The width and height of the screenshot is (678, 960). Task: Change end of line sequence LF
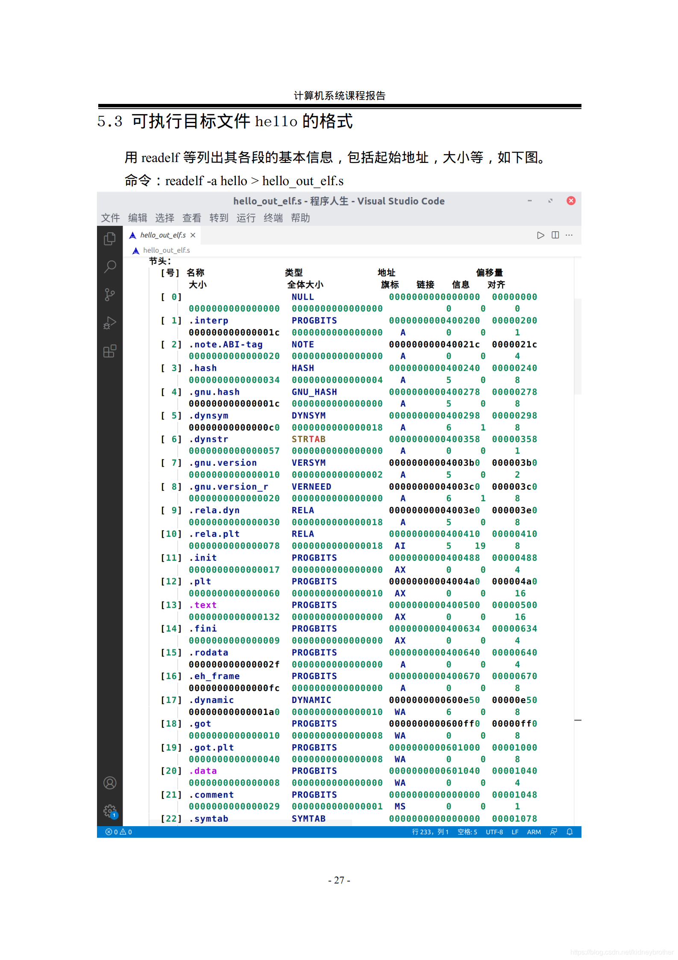pyautogui.click(x=515, y=832)
